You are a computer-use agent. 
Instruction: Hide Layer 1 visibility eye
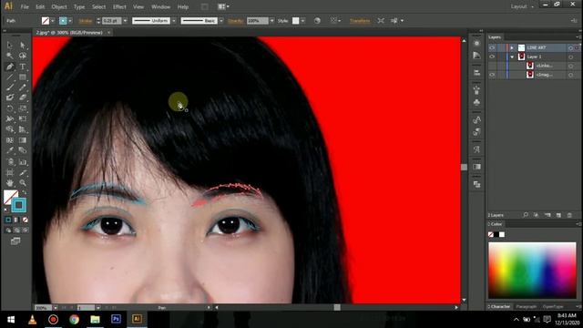tap(492, 56)
